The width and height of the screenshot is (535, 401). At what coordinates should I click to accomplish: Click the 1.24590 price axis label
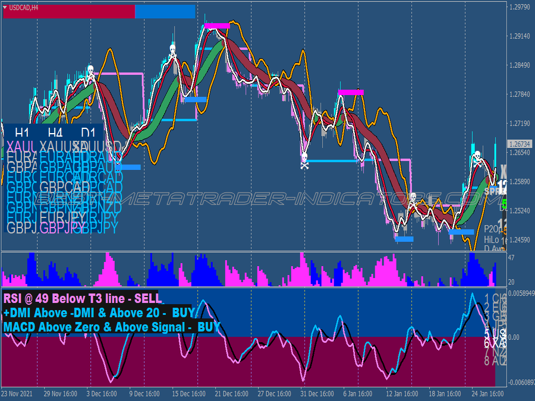(x=520, y=240)
